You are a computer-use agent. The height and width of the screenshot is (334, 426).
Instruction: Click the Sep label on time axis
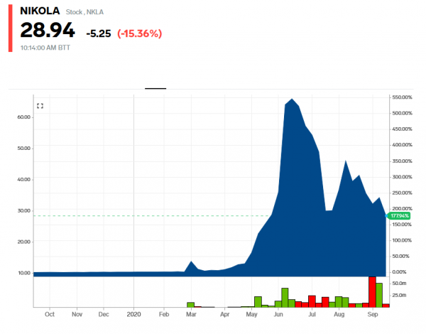click(373, 314)
